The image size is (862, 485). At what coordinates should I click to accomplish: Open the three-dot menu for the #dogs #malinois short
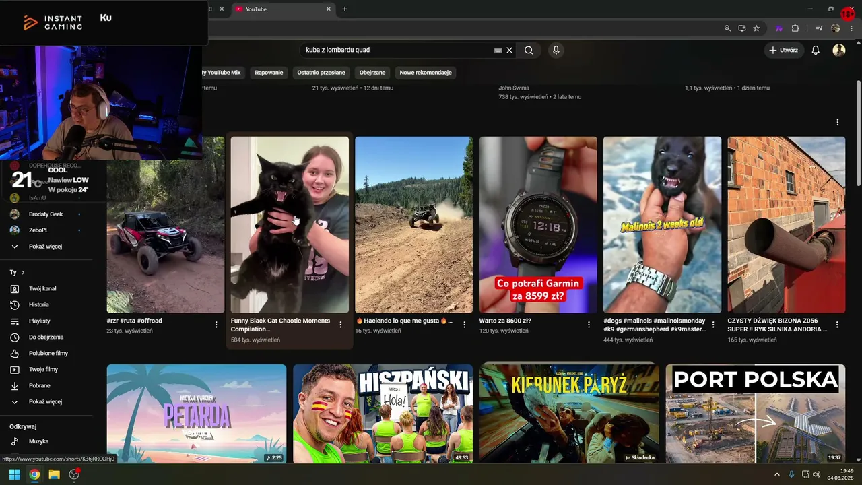(x=713, y=325)
